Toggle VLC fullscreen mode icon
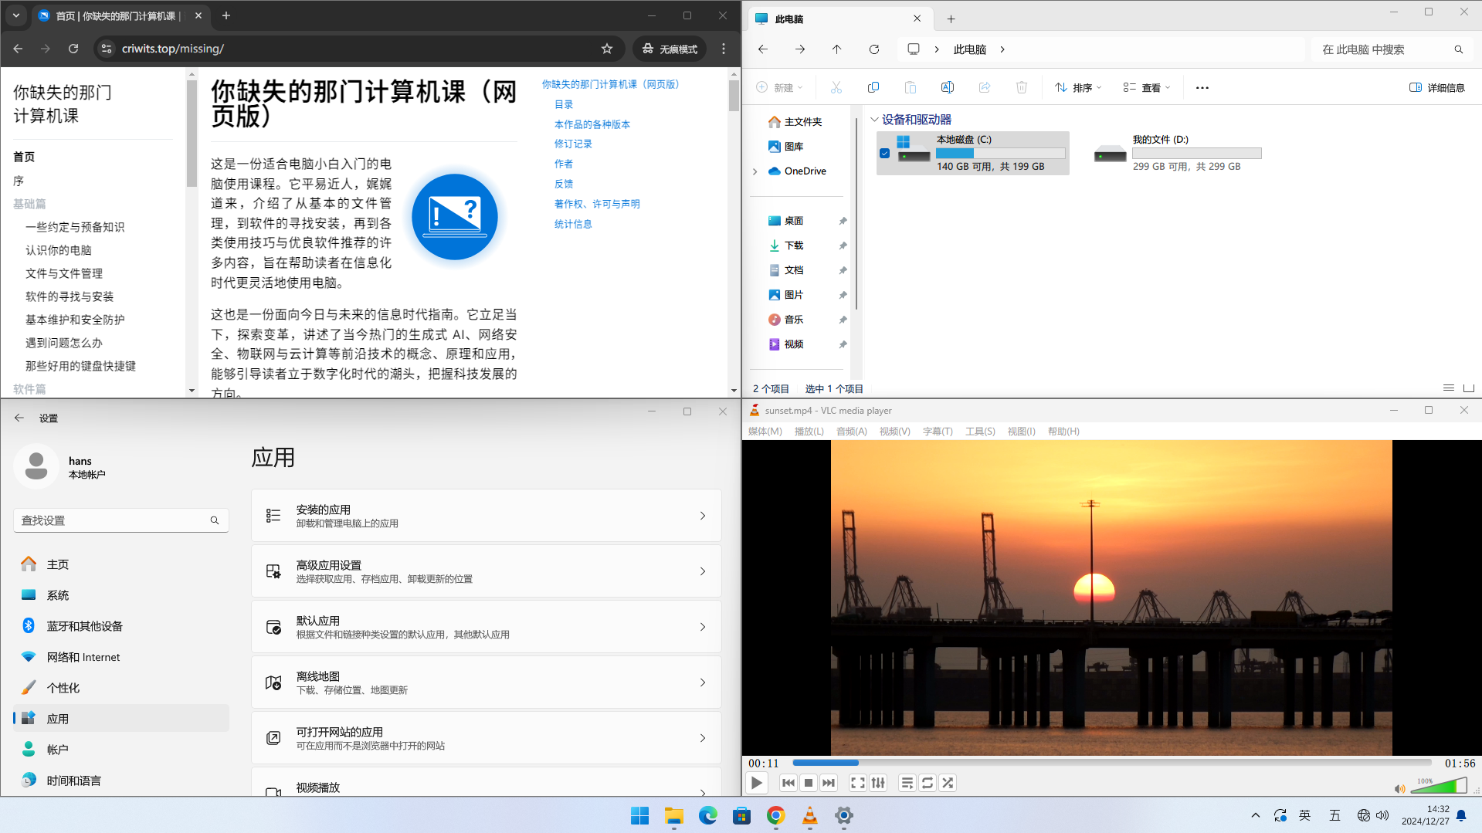The height and width of the screenshot is (833, 1482). coord(857,783)
